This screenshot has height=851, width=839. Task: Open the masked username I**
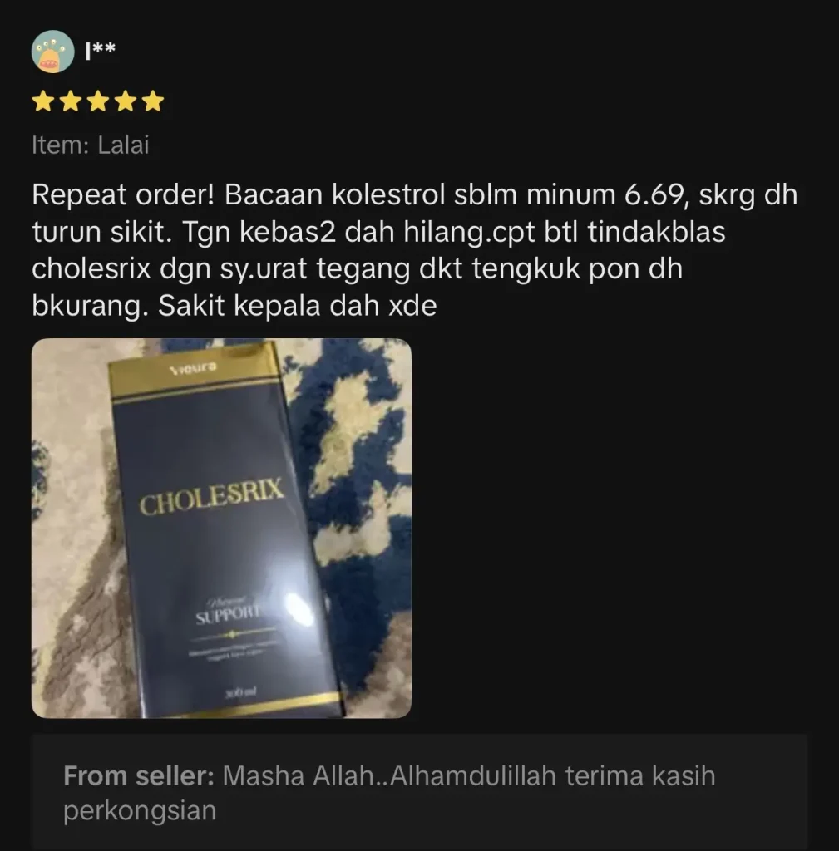(x=101, y=50)
